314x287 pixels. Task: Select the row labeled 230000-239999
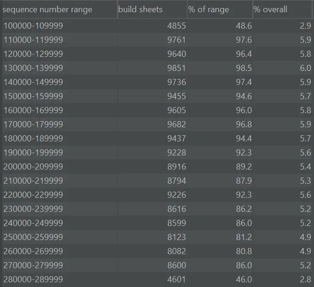coord(157,209)
